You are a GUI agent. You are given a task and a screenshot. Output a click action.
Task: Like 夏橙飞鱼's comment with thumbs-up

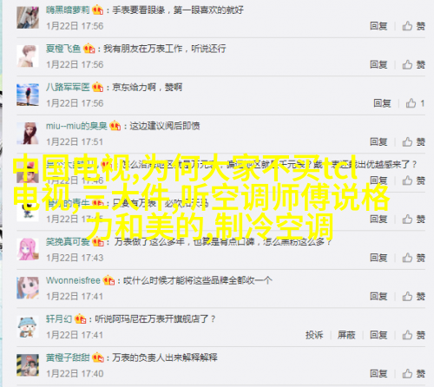413,64
